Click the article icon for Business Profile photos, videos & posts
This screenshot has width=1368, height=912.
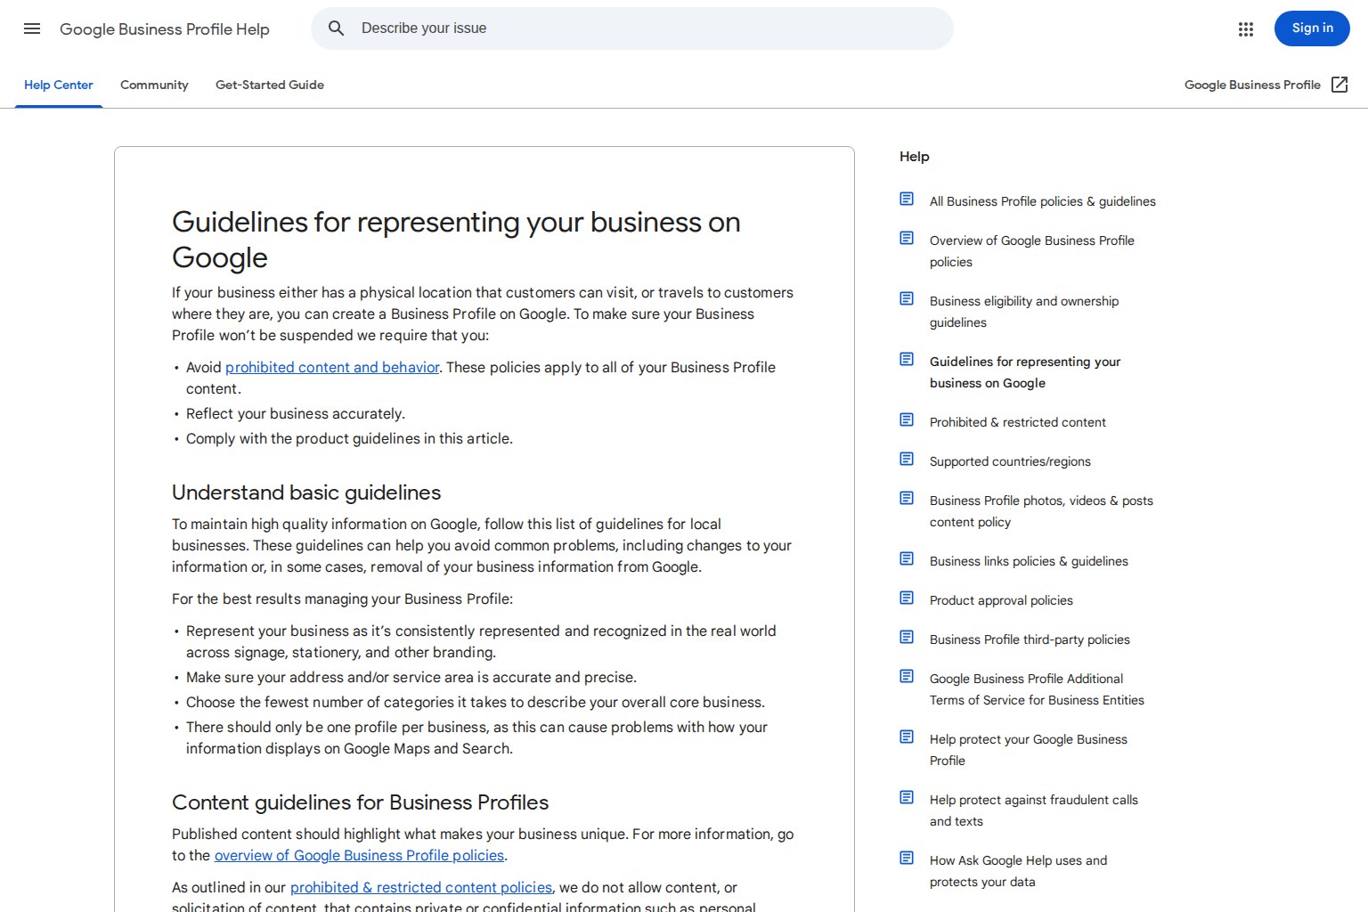tap(907, 498)
